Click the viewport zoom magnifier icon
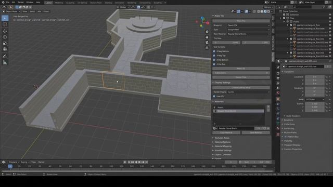Viewport: 333px width, 187px height. (207, 32)
